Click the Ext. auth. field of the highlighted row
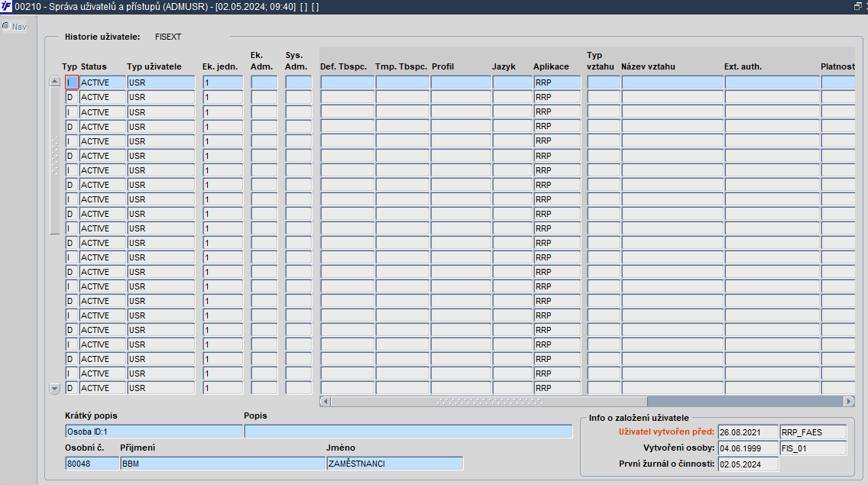 coord(772,82)
